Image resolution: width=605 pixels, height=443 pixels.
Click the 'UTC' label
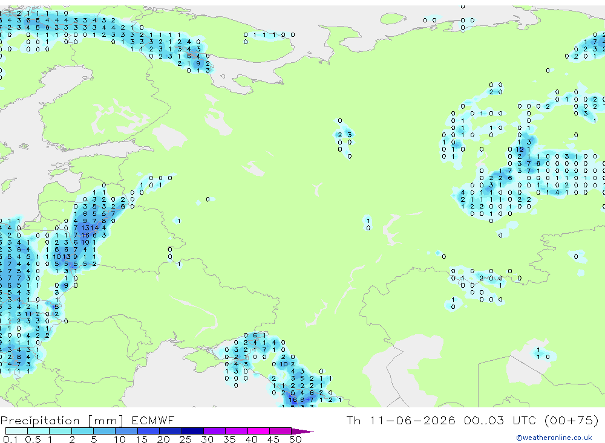coord(526,420)
